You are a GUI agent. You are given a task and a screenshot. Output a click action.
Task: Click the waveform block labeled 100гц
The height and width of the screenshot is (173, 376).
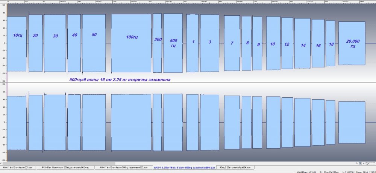tap(131, 43)
